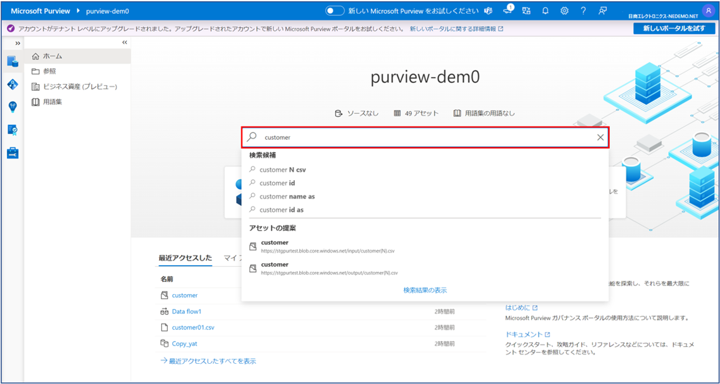This screenshot has height=384, width=720.
Task: Click the feedback person icon in header
Action: tap(603, 11)
